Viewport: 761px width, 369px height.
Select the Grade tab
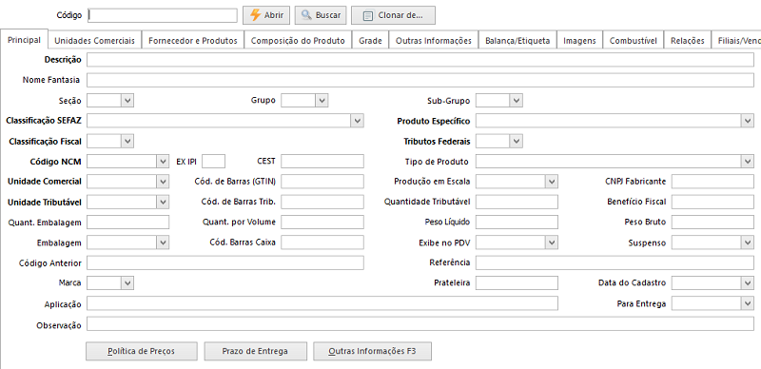coord(370,41)
